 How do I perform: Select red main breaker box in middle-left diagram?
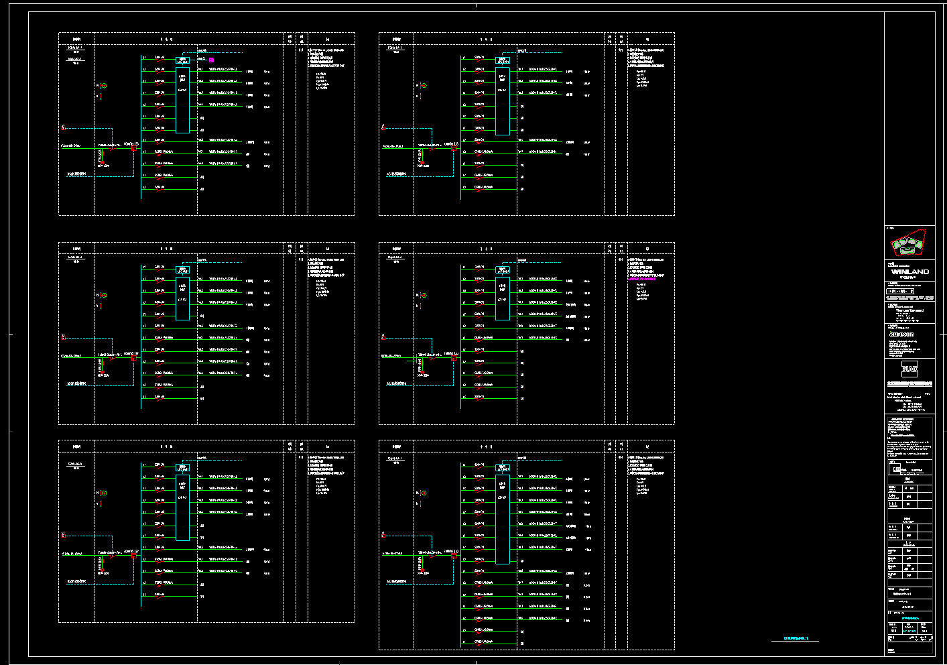pyautogui.click(x=133, y=358)
